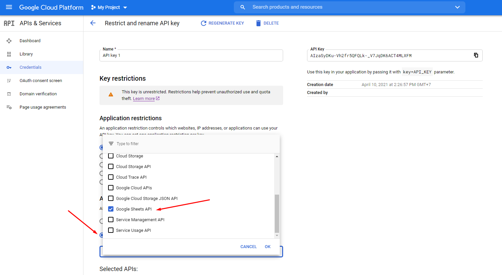This screenshot has height=275, width=502.
Task: Open the navigation hamburger menu
Action: pos(9,7)
